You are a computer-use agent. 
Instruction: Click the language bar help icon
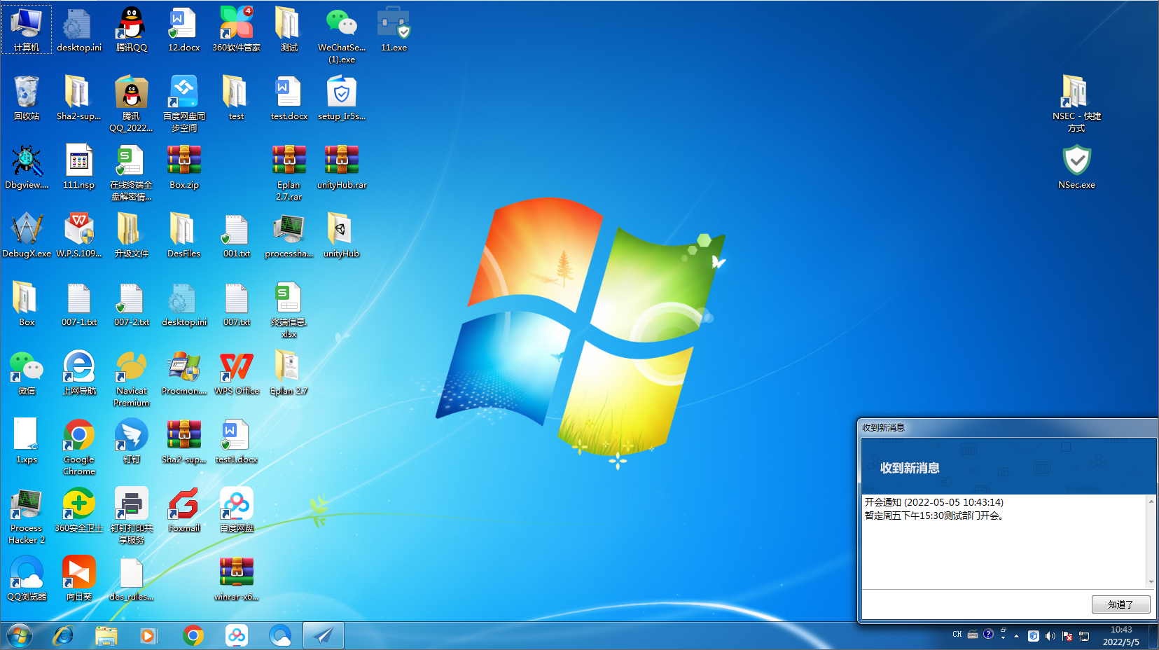[988, 635]
